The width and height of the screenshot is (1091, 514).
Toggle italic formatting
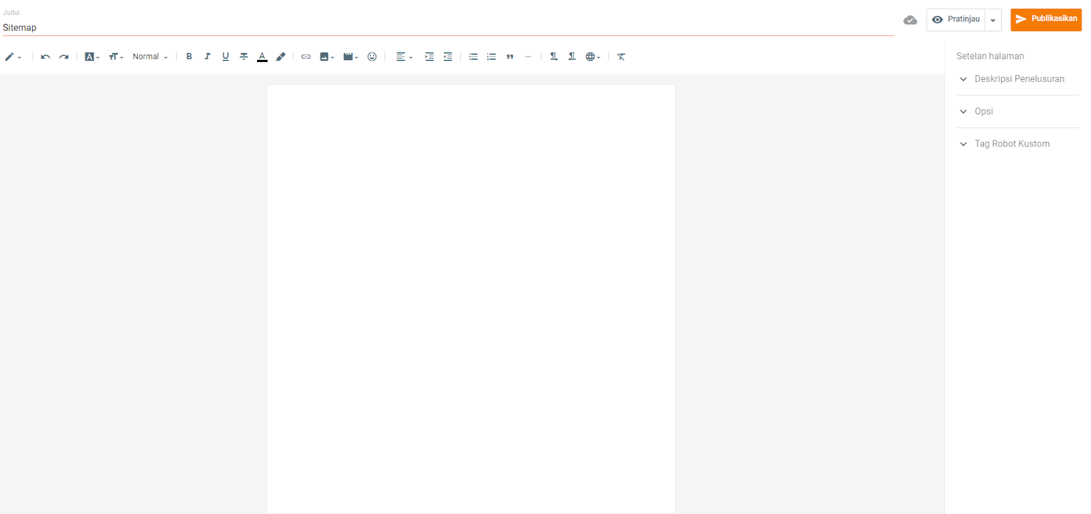click(207, 57)
